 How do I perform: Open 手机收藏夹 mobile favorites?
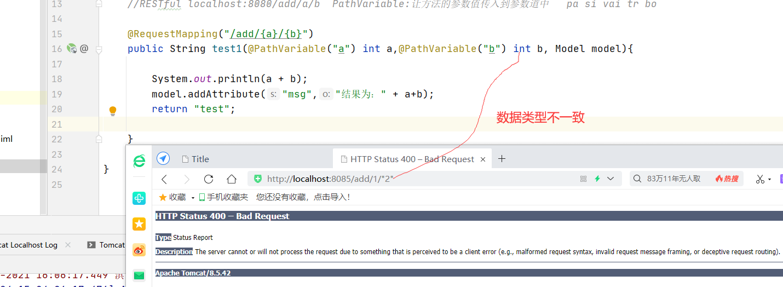pos(223,197)
